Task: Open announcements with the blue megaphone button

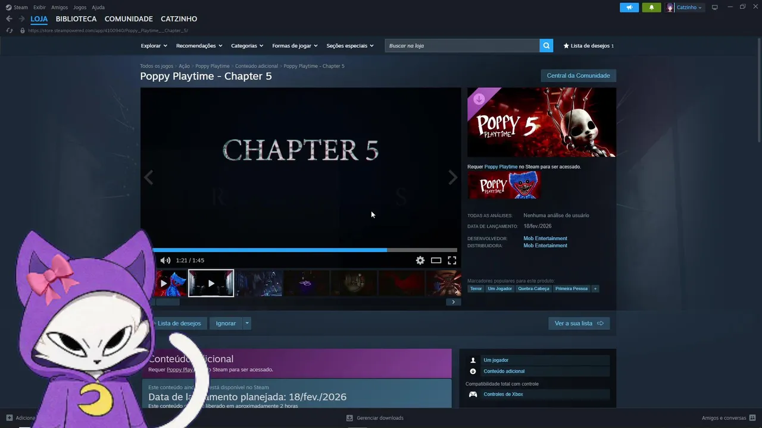Action: click(x=629, y=7)
